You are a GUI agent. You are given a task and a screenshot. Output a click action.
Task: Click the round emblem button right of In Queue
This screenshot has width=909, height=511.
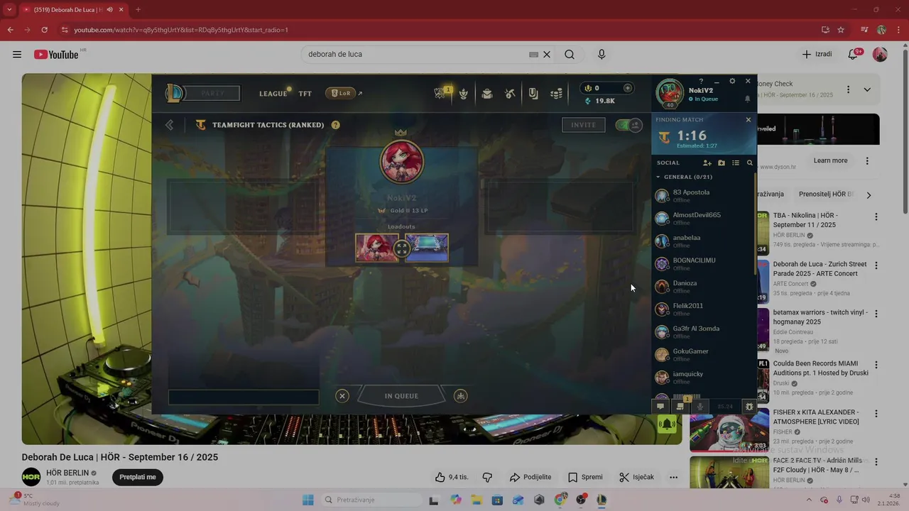tap(461, 396)
